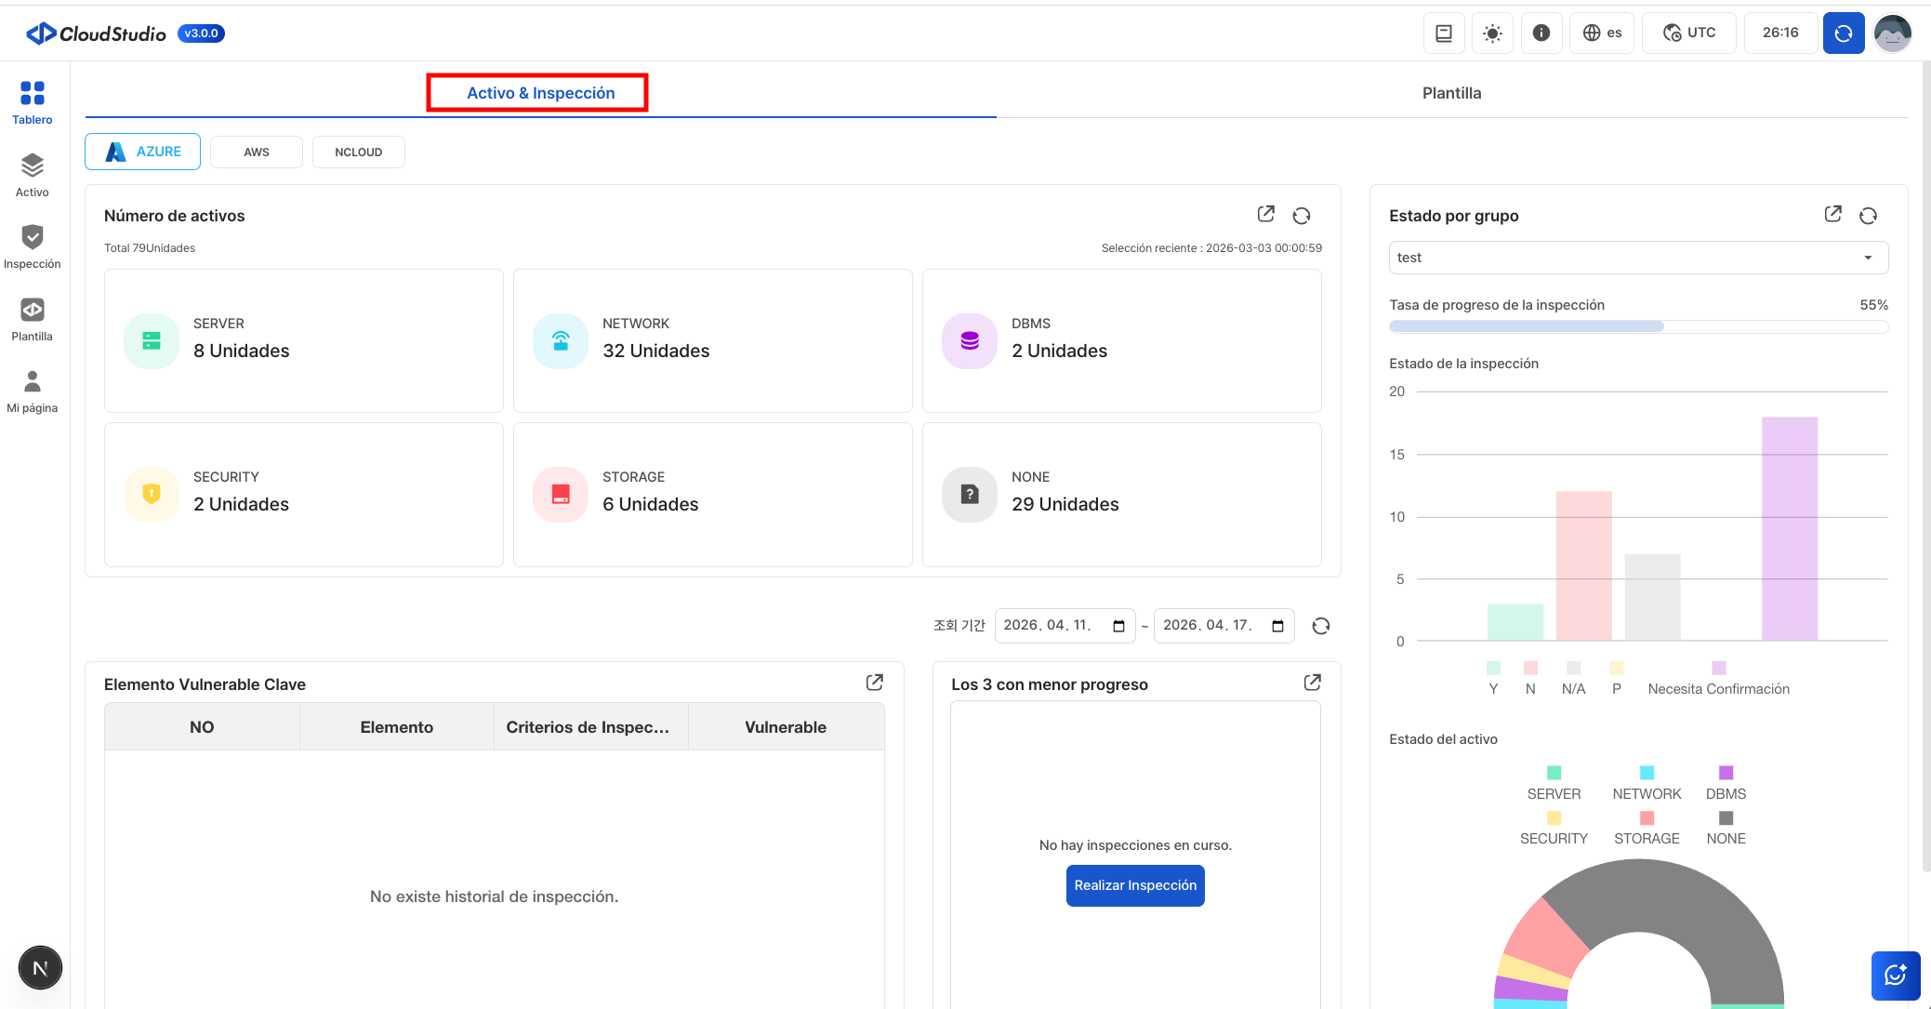Open the chat assistant floating button
Viewport: 1931px width, 1009px height.
pyautogui.click(x=1895, y=975)
